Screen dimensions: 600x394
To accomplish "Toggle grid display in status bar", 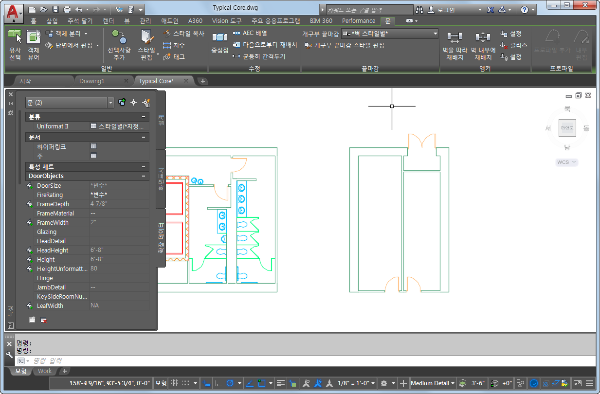I will point(174,383).
